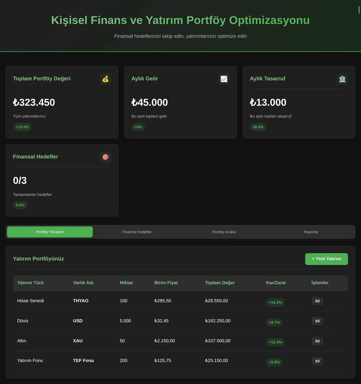Delete the THYAO row with Sil

(x=317, y=301)
